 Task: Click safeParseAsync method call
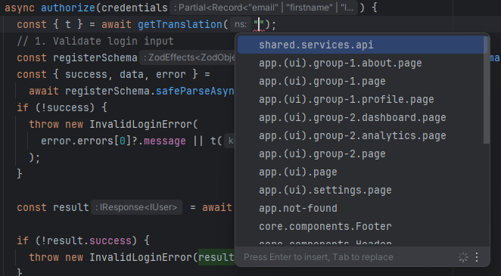click(x=195, y=91)
